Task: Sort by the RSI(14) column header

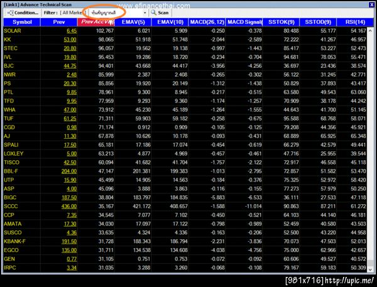Action: click(x=355, y=22)
